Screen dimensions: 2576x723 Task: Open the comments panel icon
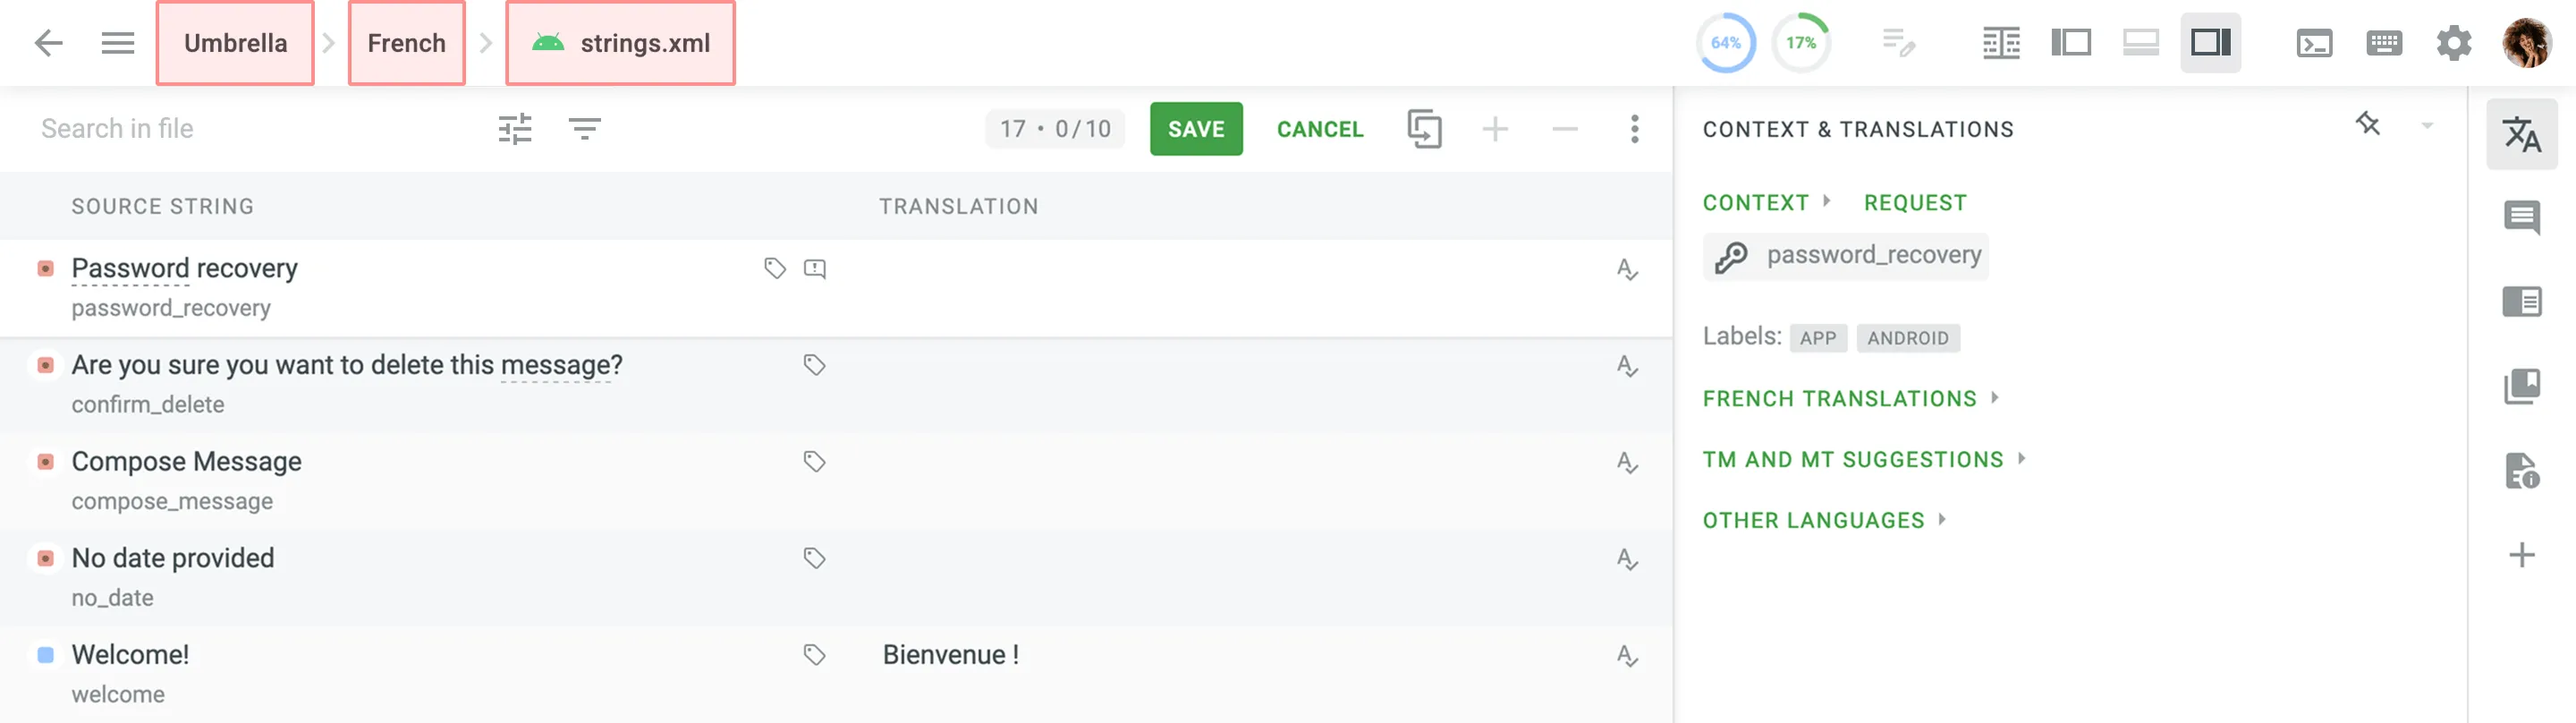click(2521, 217)
